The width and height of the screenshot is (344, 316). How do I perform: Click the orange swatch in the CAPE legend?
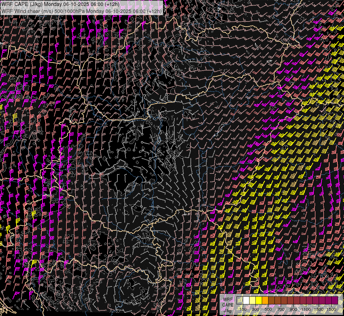(265, 300)
